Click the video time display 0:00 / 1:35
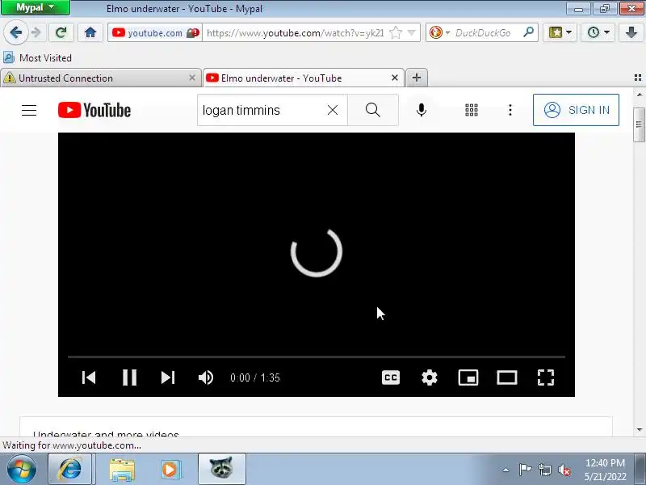This screenshot has height=485, width=646. (x=255, y=377)
